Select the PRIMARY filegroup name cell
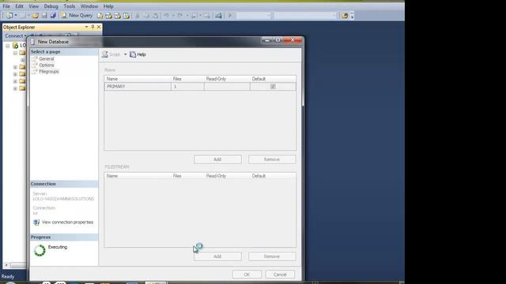This screenshot has height=284, width=506. (138, 86)
